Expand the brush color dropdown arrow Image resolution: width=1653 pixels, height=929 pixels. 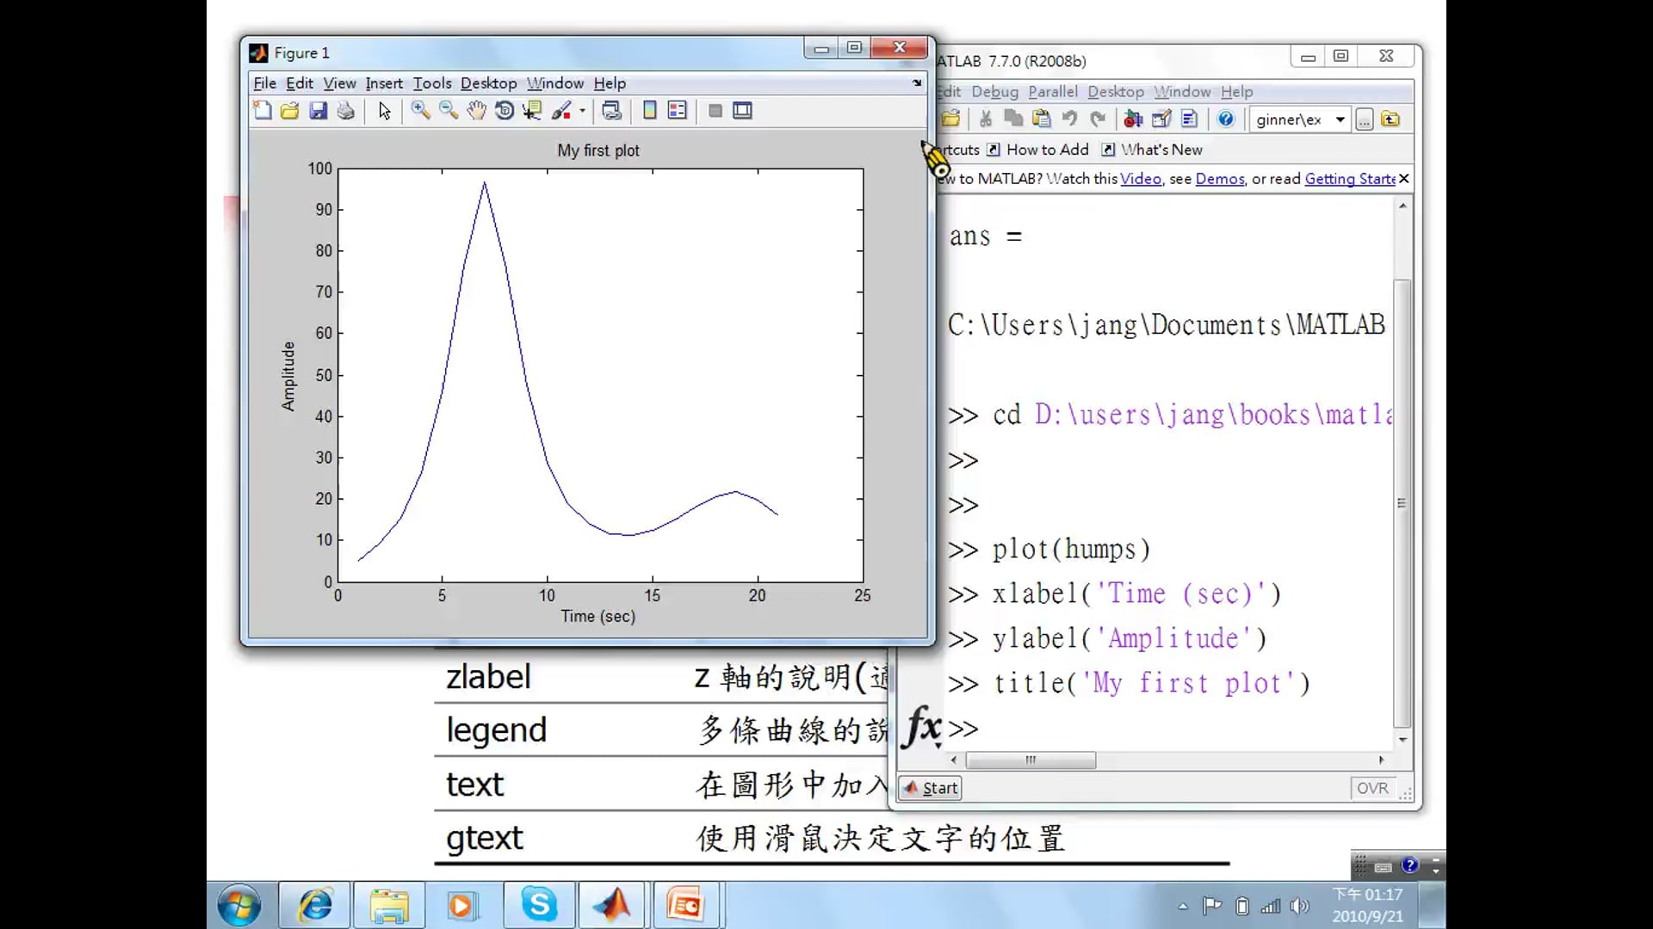pyautogui.click(x=582, y=110)
